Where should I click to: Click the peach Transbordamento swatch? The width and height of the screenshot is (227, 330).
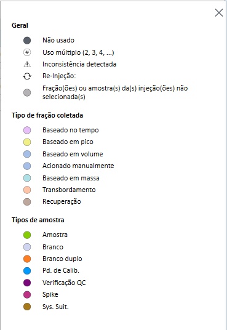point(27,190)
